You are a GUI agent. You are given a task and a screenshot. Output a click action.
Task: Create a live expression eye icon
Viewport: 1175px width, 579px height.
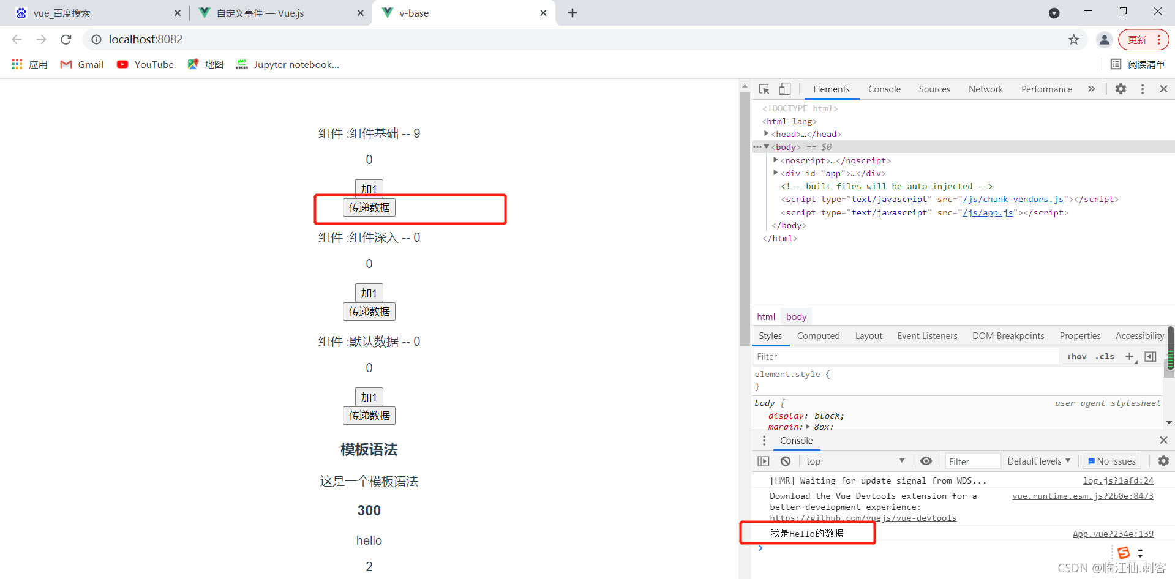click(x=926, y=461)
